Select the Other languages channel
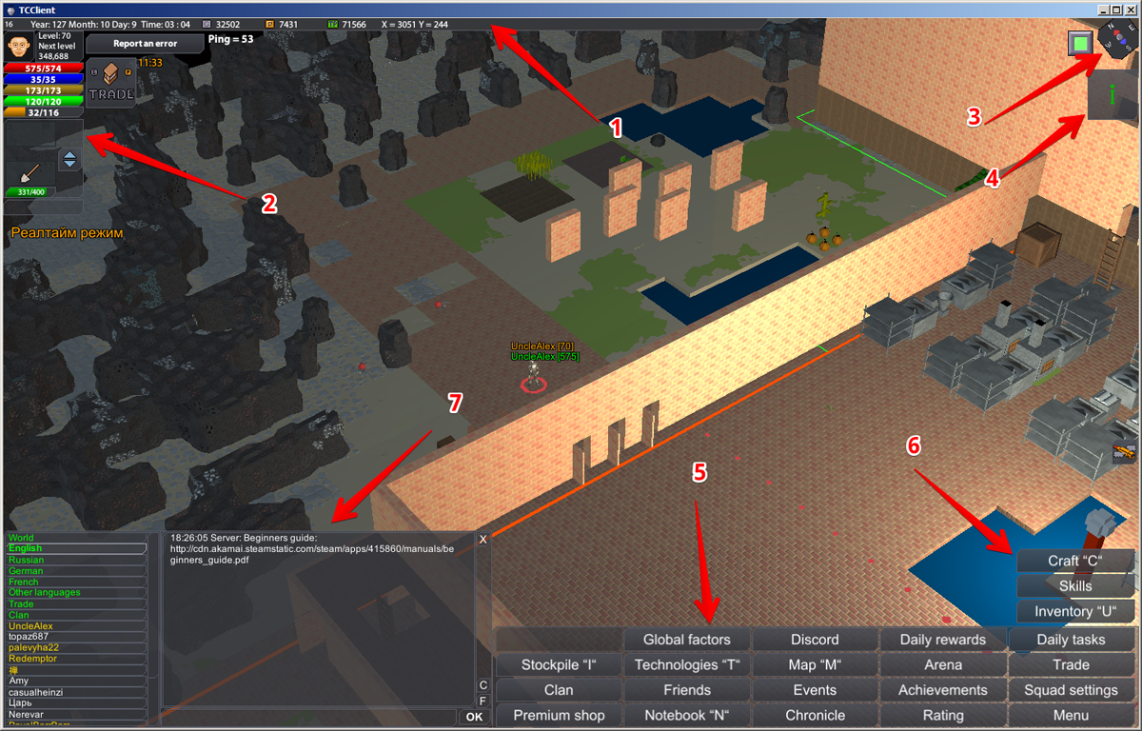 point(76,593)
